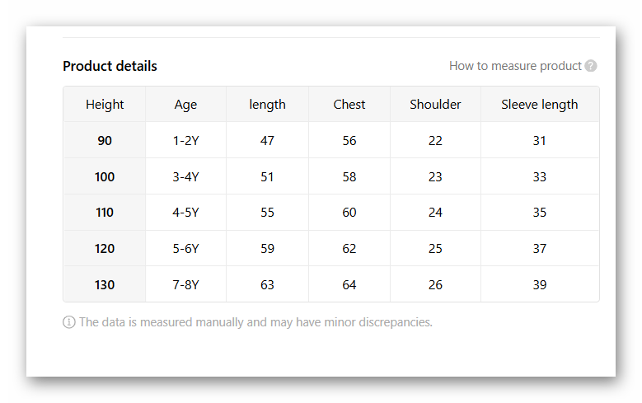
Task: Click the info icon beside discrepancy note
Action: coord(69,322)
